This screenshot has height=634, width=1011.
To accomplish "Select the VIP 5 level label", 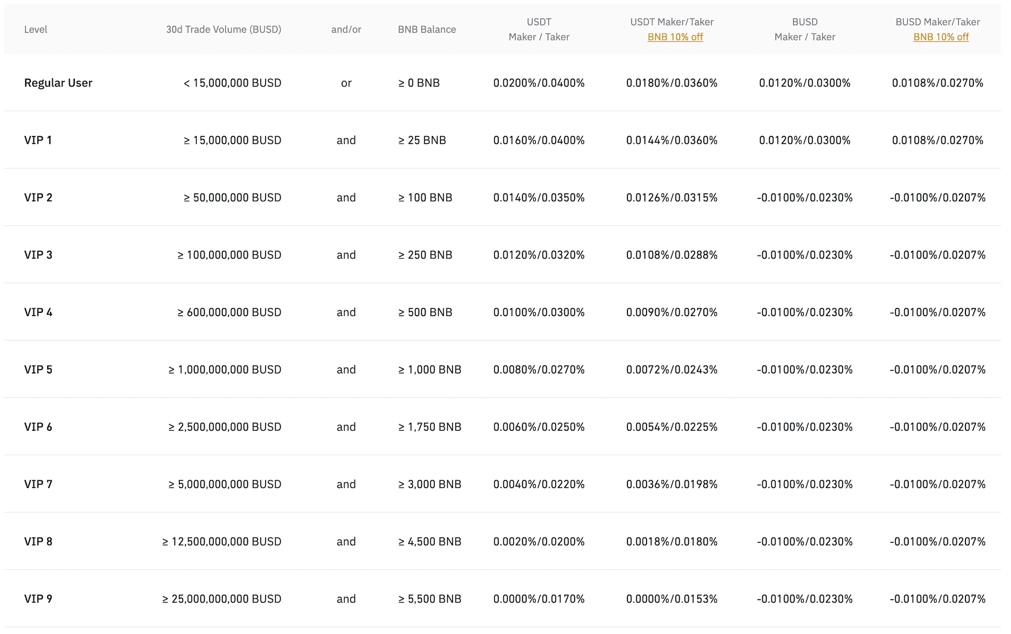I will pyautogui.click(x=38, y=370).
